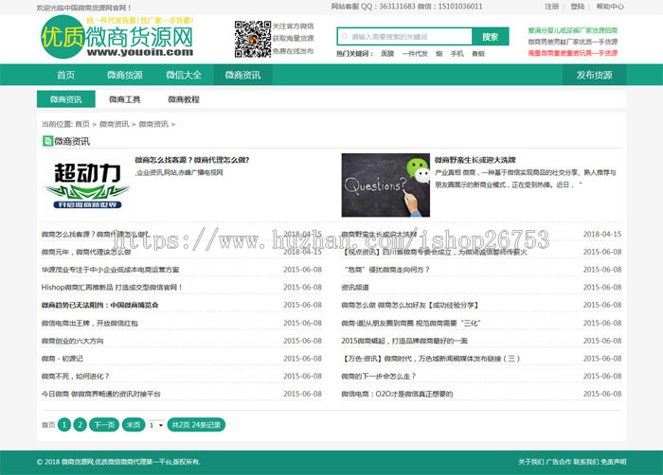
Task: Click the QR code image in header
Action: coord(252,38)
